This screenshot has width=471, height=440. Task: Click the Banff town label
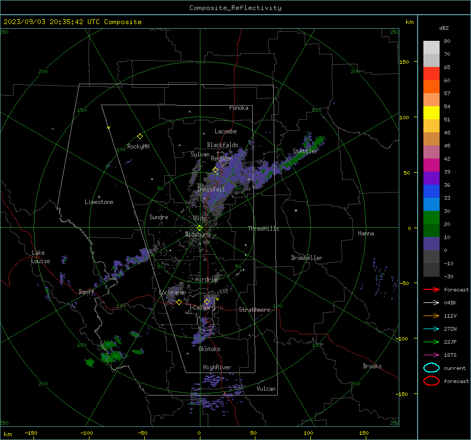point(86,291)
